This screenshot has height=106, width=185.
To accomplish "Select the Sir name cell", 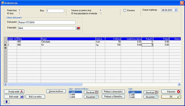I will [x=68, y=45].
